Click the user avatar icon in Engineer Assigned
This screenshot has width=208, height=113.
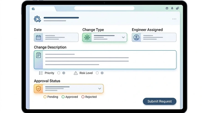136,37
